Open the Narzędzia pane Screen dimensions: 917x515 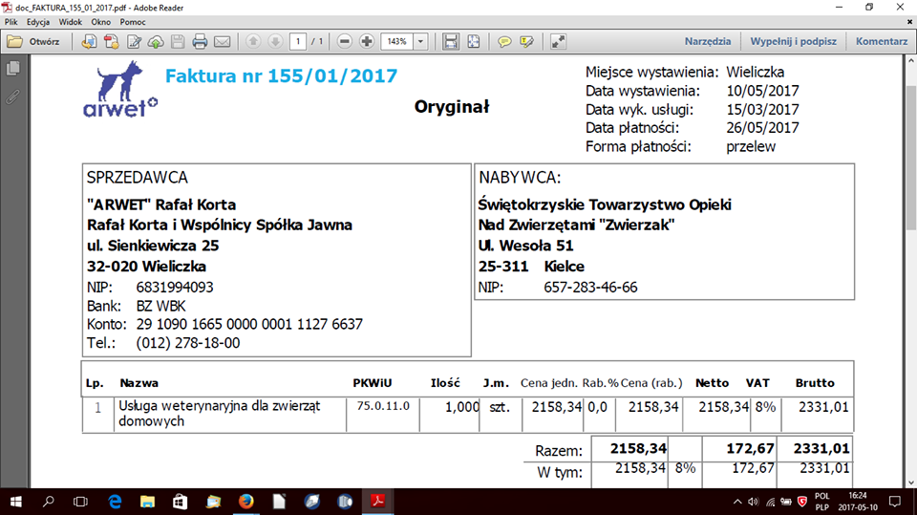[x=707, y=41]
